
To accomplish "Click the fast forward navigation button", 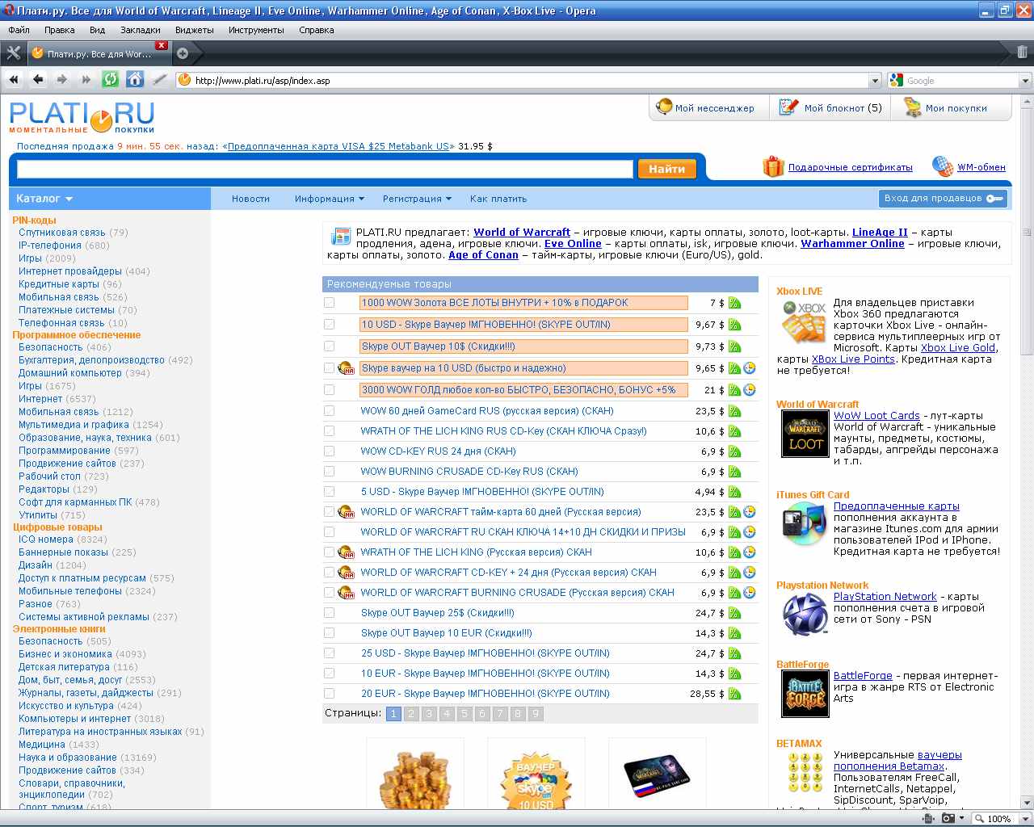I will (86, 79).
